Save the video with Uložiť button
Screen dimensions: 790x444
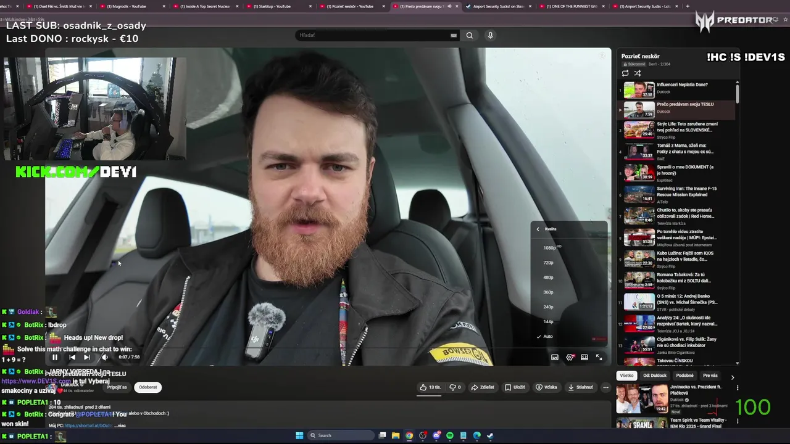(x=515, y=387)
